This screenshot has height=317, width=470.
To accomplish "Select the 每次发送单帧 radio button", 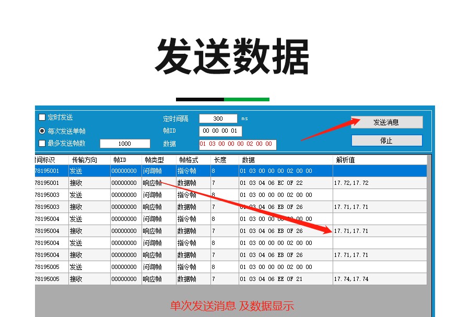I will 42,131.
